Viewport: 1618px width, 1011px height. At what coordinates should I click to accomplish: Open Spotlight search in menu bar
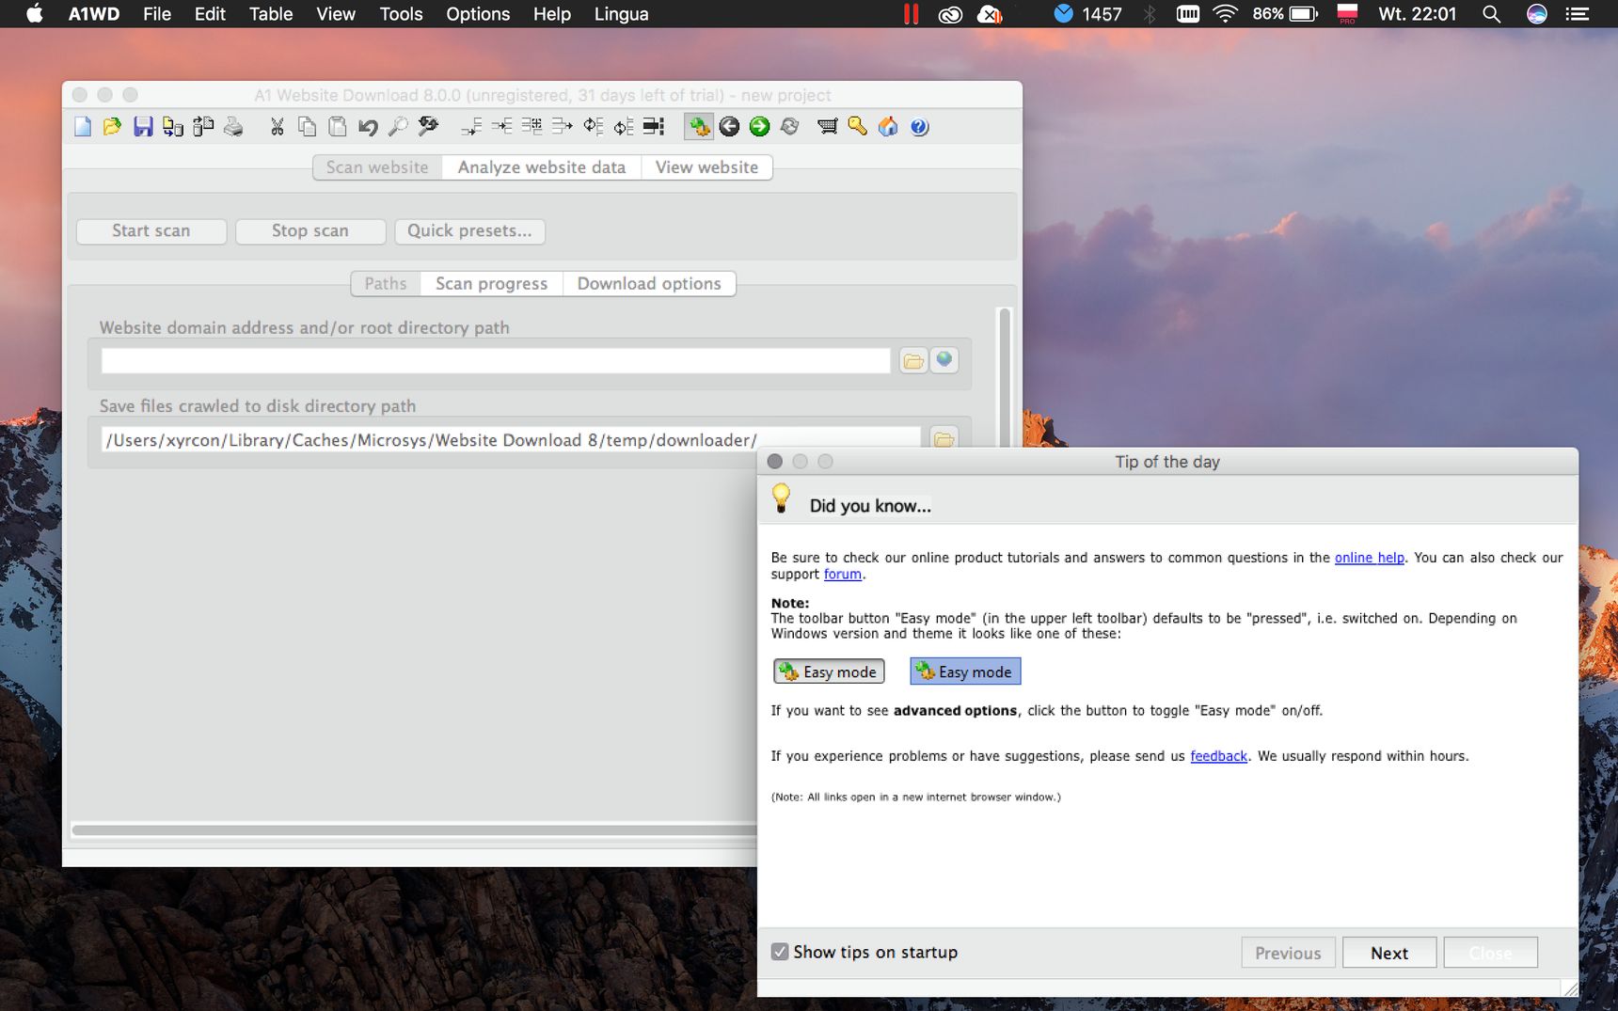point(1491,14)
